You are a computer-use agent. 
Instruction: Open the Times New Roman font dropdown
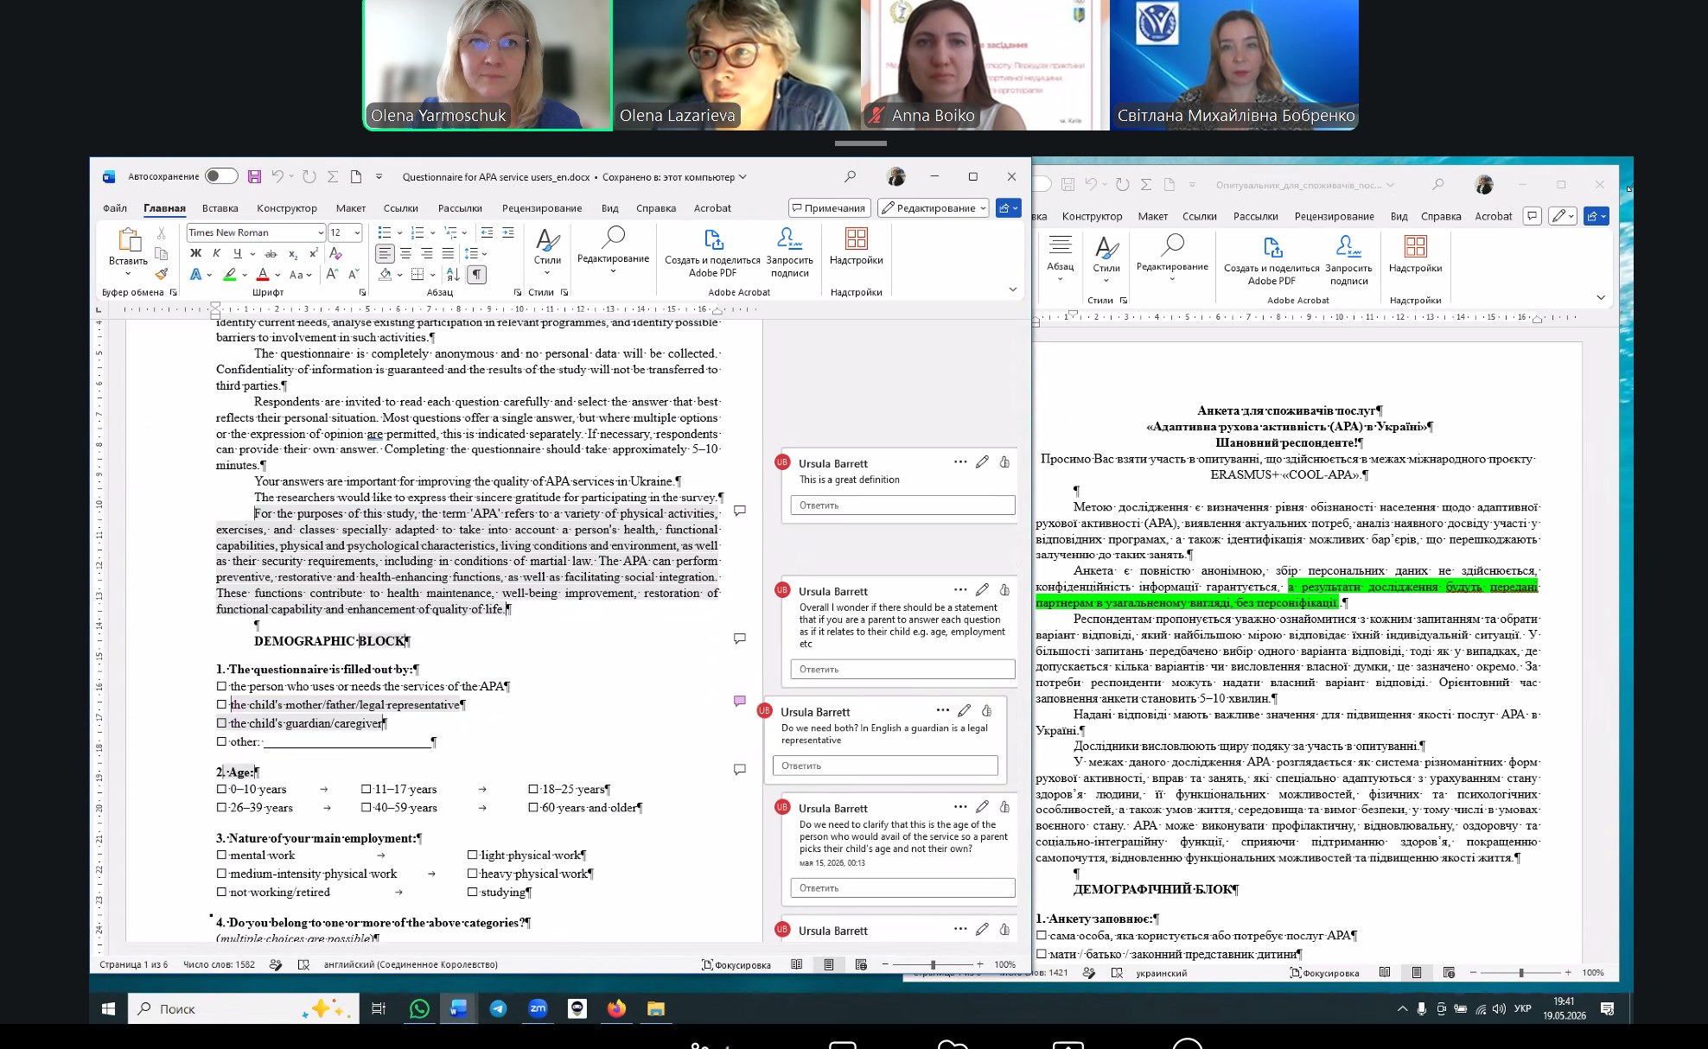click(x=320, y=232)
